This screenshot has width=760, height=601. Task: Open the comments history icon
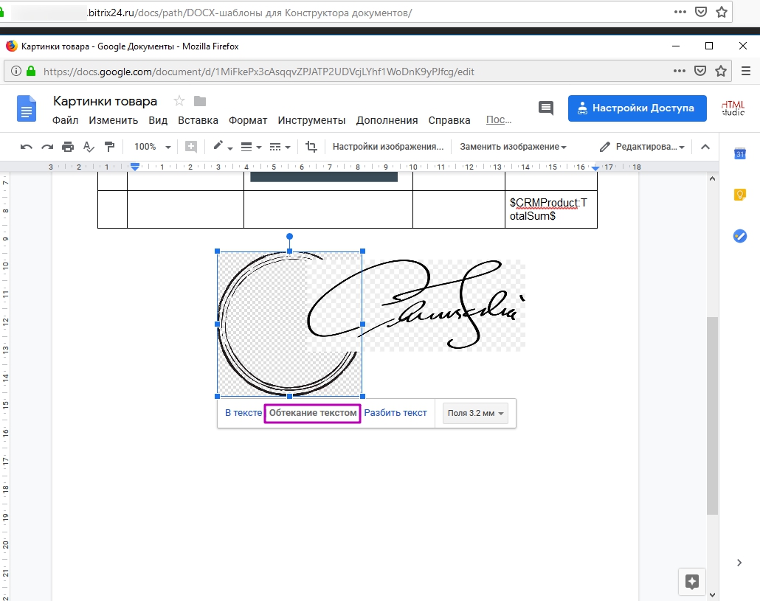[546, 108]
